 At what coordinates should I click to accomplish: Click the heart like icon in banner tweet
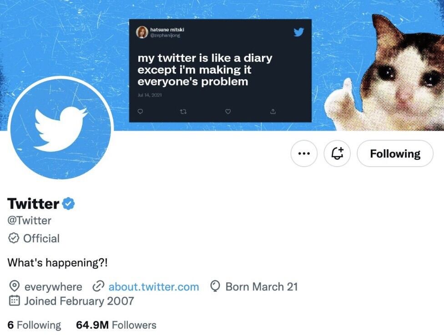tap(228, 112)
